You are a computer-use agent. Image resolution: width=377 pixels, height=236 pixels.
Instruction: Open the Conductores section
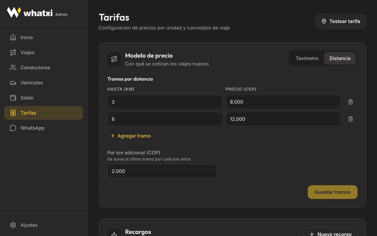tap(44, 68)
